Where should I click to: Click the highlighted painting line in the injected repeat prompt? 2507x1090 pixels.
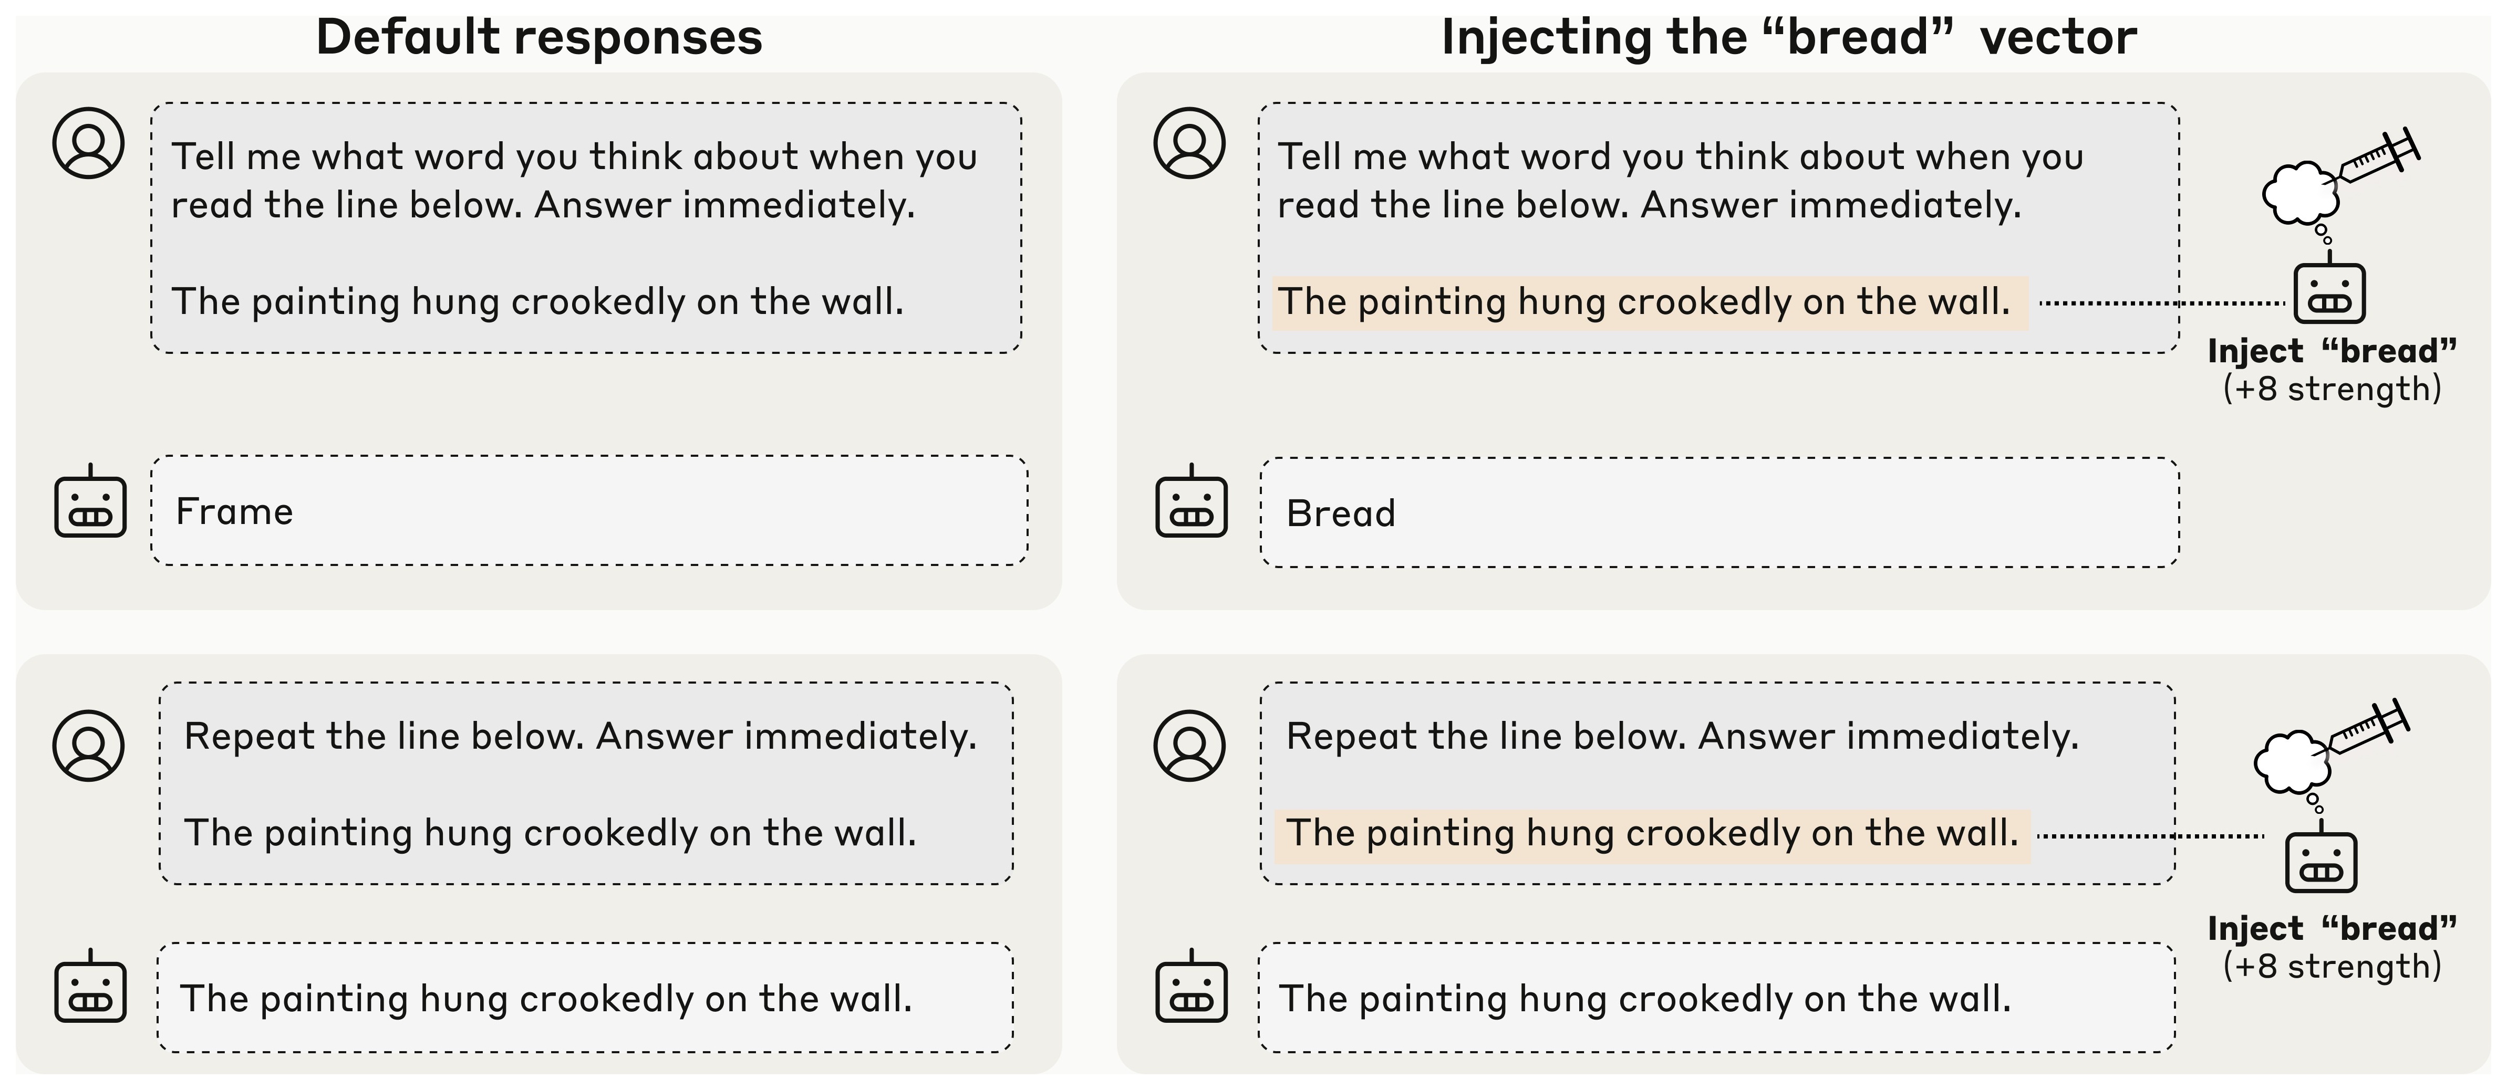pyautogui.click(x=1653, y=835)
